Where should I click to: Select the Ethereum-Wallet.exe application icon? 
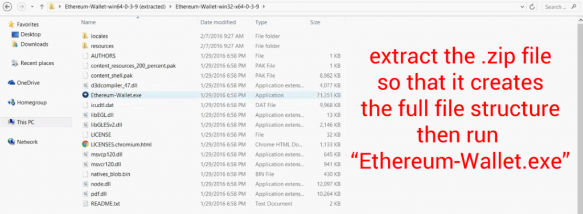[85, 95]
